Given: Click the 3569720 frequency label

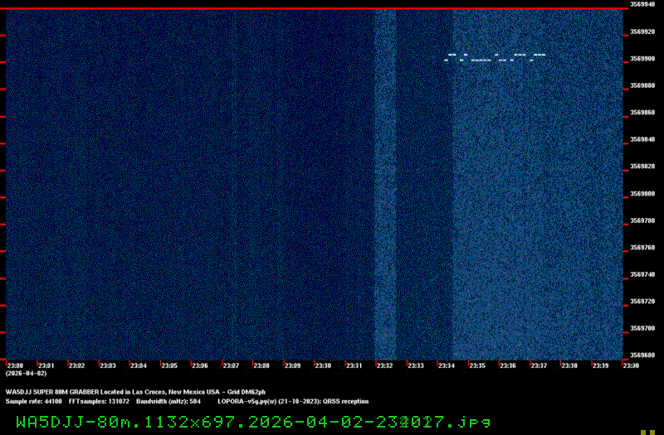Looking at the screenshot, I should pos(642,302).
